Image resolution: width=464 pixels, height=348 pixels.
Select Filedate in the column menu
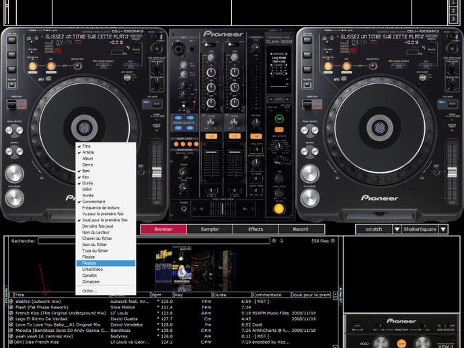click(106, 263)
